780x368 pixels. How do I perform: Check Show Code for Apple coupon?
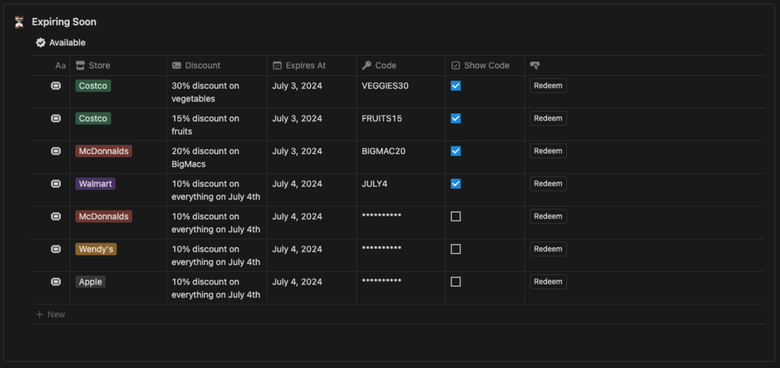point(456,282)
